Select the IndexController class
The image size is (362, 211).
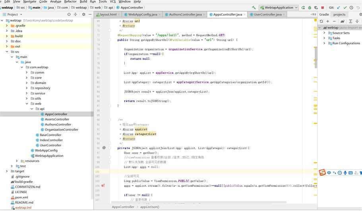click(x=51, y=140)
